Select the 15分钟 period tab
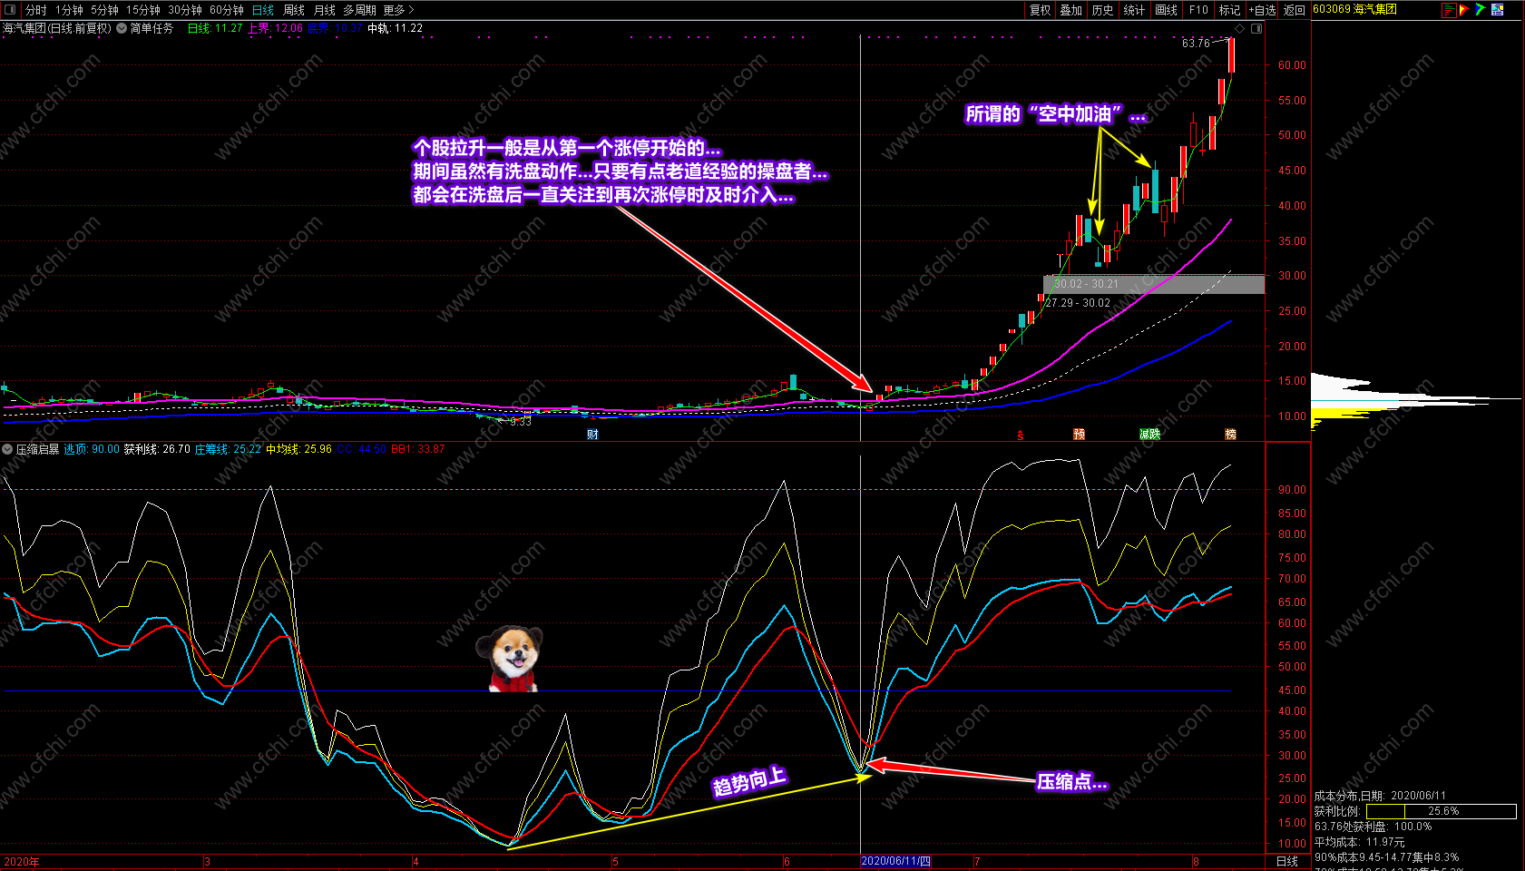Viewport: 1525px width, 871px height. 143,10
